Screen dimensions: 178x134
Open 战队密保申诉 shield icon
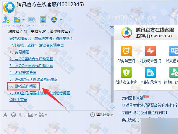[126, 72]
